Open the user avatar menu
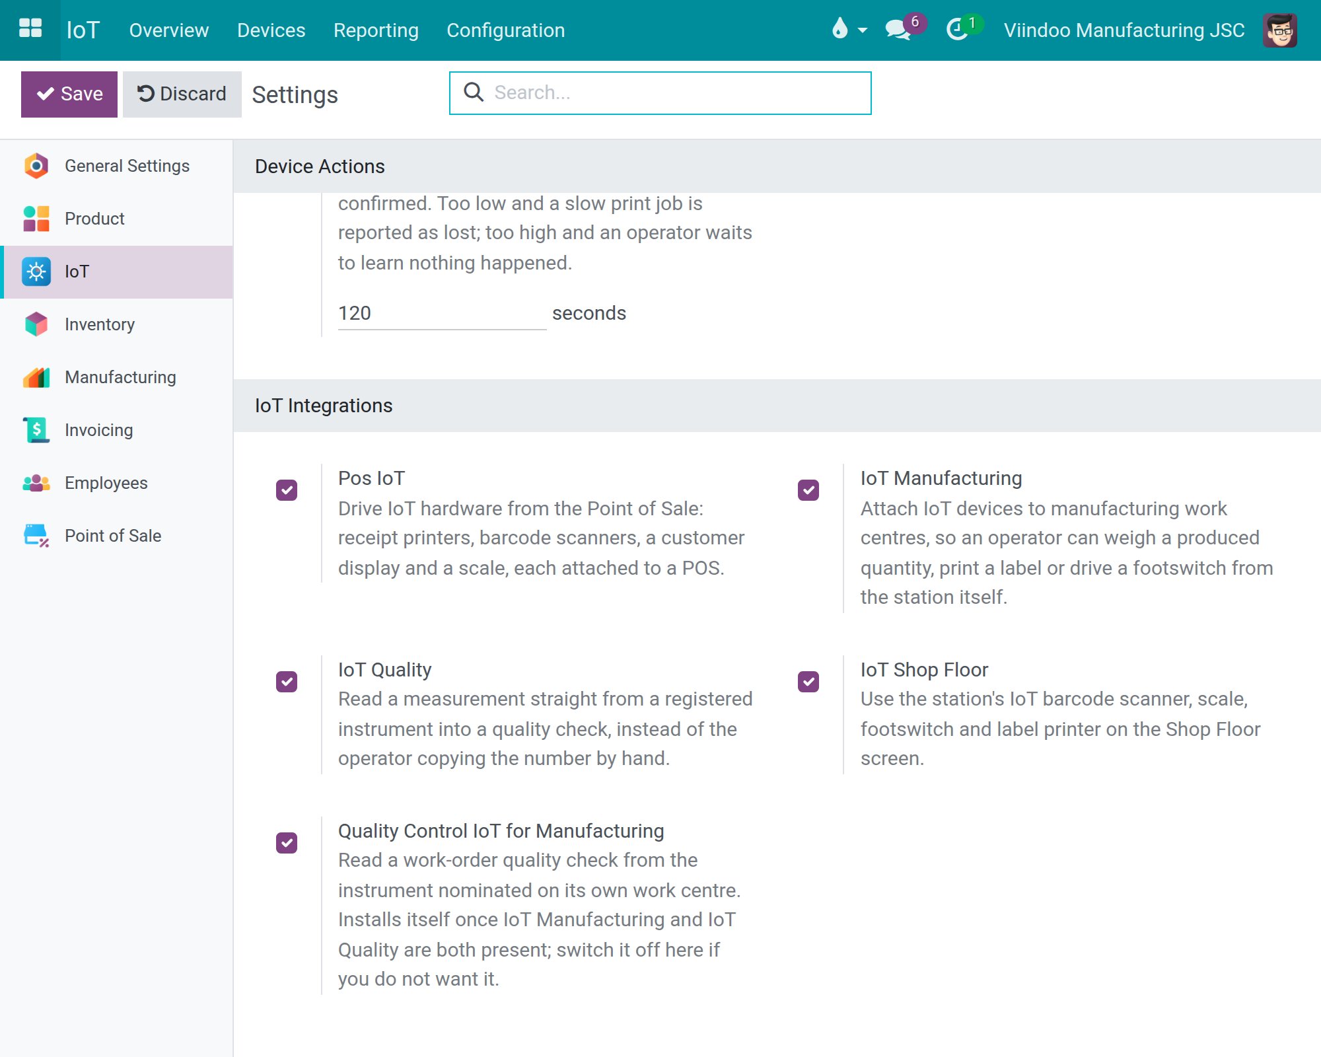This screenshot has height=1057, width=1321. [x=1279, y=30]
